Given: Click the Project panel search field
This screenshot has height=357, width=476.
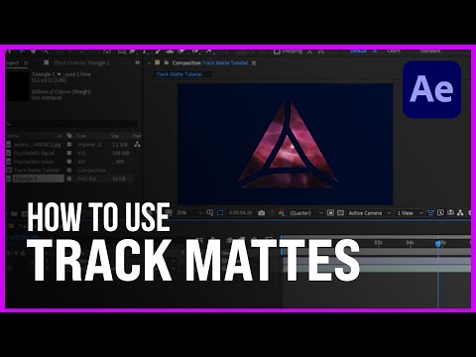Looking at the screenshot, I should [x=71, y=124].
